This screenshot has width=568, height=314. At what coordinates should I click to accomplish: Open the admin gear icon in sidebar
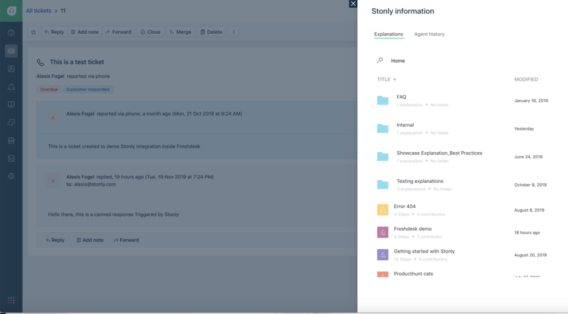tap(11, 176)
